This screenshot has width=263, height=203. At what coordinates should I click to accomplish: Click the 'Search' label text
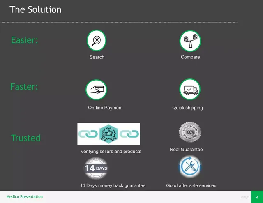point(97,57)
